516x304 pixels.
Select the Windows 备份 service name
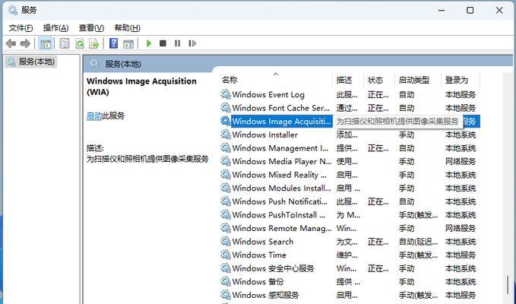[x=258, y=282]
